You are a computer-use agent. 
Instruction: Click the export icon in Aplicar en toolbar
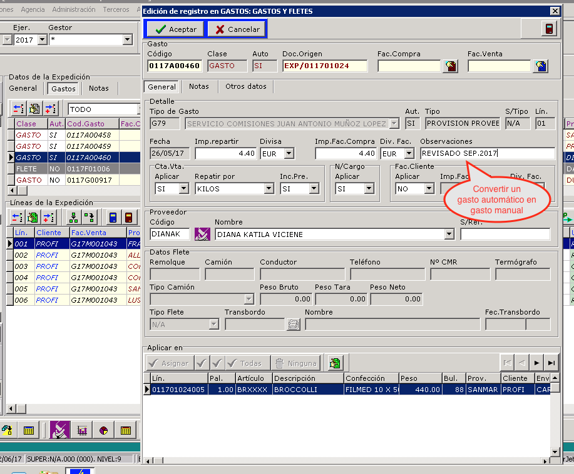pos(335,363)
